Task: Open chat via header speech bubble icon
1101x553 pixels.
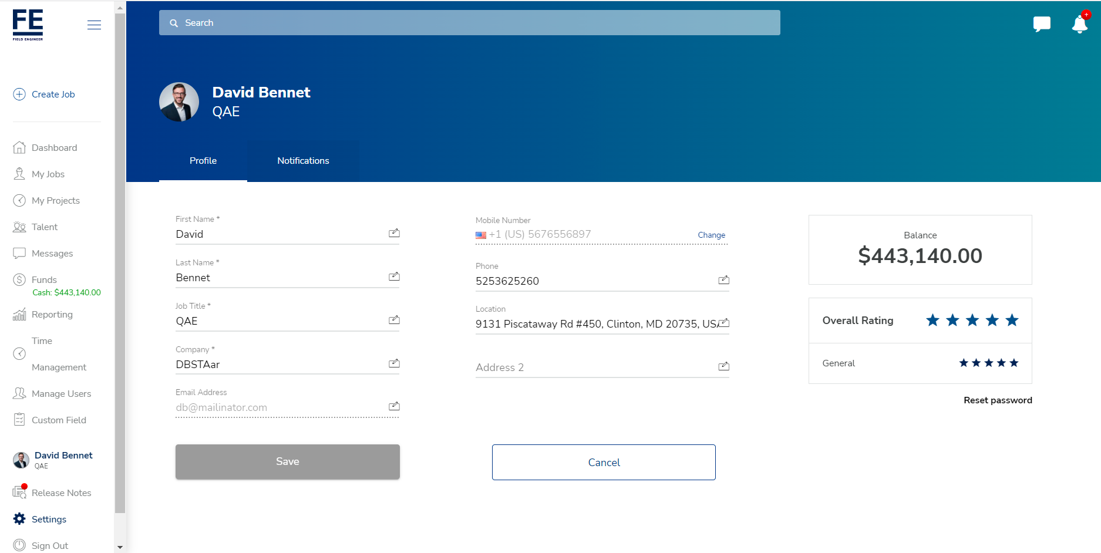Action: pos(1042,24)
